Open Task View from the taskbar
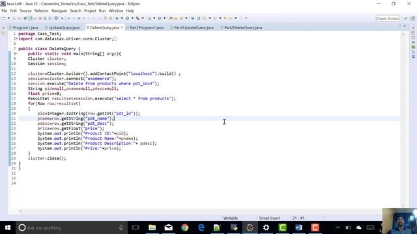The height and width of the screenshot is (234, 417). coord(136,227)
